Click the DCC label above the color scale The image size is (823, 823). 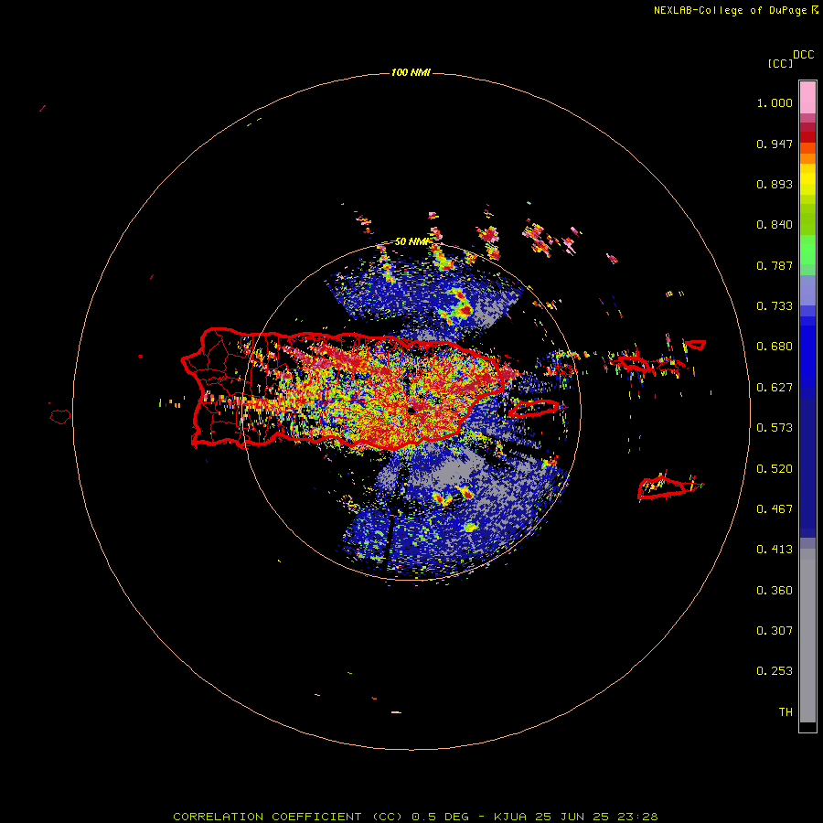coord(804,55)
